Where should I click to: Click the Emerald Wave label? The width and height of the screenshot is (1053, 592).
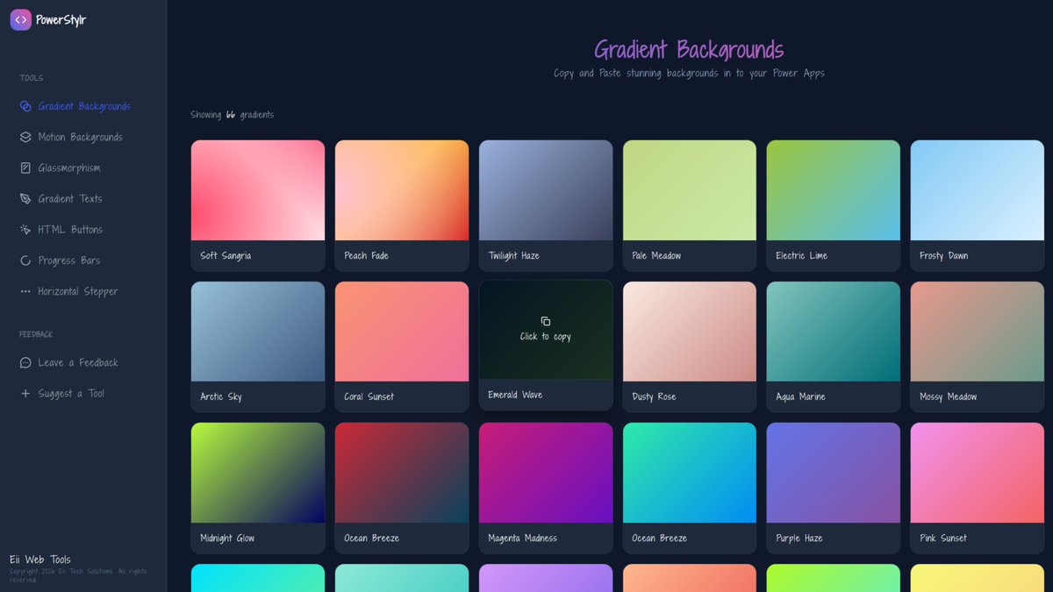click(515, 396)
